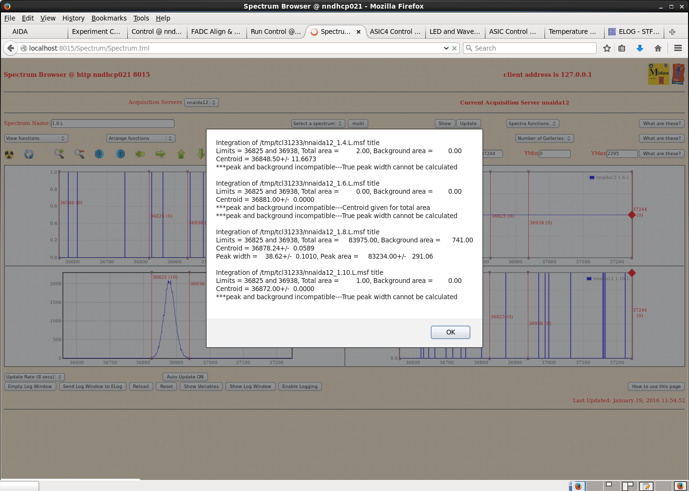The width and height of the screenshot is (689, 491).
Task: Toggle the Auto Update ON button
Action: coord(185,377)
